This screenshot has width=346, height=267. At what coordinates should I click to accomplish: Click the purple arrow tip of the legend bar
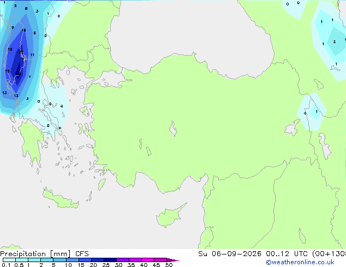[173, 260]
